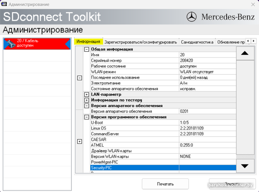Click the large scroll down arrow button
The width and height of the screenshot is (259, 192).
coord(245,166)
